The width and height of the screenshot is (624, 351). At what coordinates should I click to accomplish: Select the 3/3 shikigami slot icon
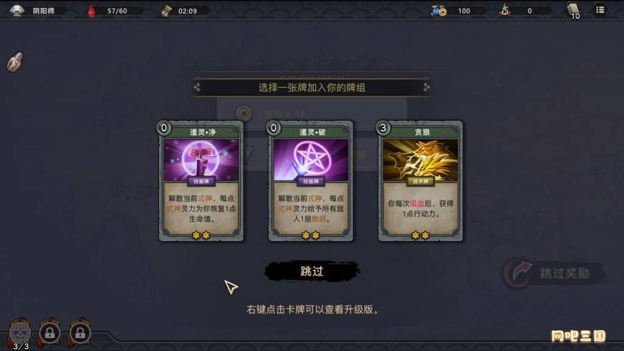tap(20, 333)
